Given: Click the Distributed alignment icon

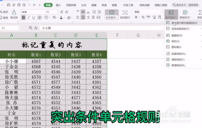Looking at the screenshot, I should point(99,17).
